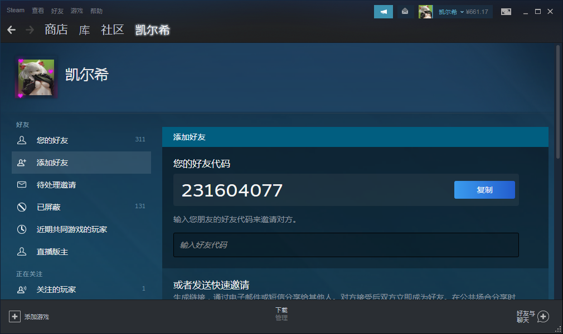
Task: Click the 待处理邀请 envelope icon
Action: coord(22,185)
